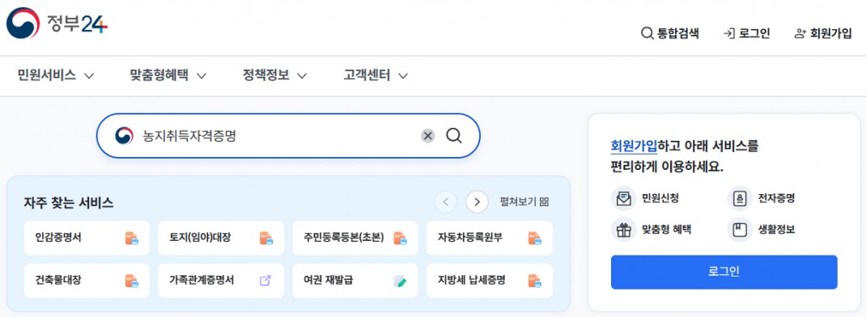Clear the search box with X icon
This screenshot has height=317, width=866.
click(x=428, y=136)
